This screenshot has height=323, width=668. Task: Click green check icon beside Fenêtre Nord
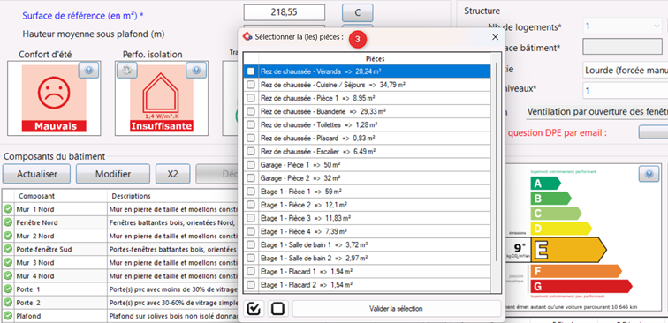8,222
